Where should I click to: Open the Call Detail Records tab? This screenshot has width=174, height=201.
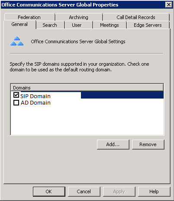click(x=136, y=17)
